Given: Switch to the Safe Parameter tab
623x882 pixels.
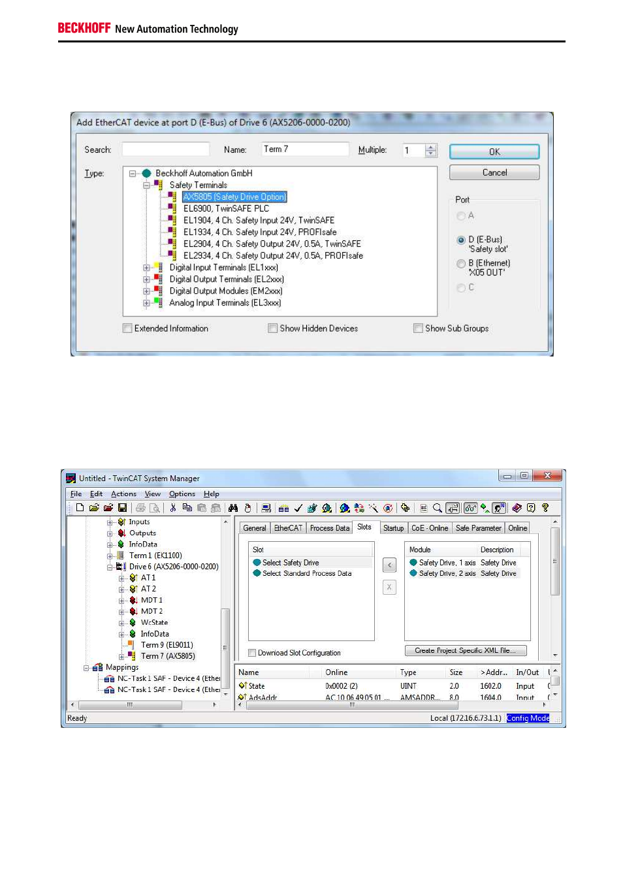Looking at the screenshot, I should pyautogui.click(x=478, y=528).
